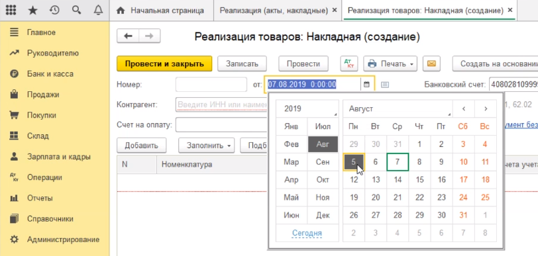
Task: Click the search magnifier icon
Action: click(76, 11)
